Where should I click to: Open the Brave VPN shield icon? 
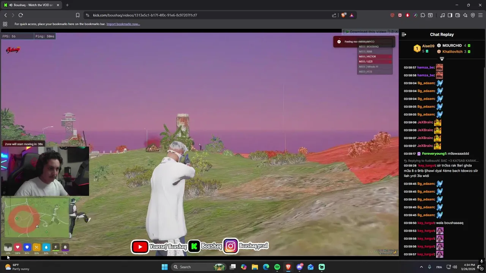pyautogui.click(x=473, y=15)
